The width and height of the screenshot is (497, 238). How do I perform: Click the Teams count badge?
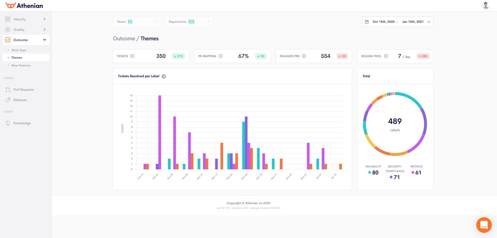pos(130,21)
